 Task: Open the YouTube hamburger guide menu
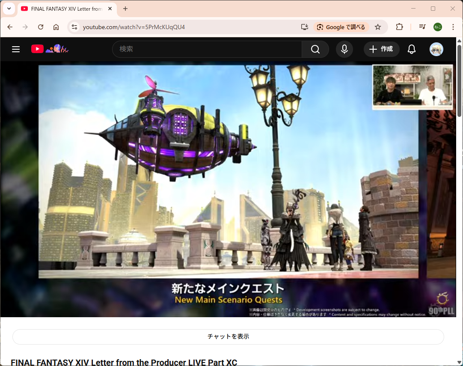[16, 49]
